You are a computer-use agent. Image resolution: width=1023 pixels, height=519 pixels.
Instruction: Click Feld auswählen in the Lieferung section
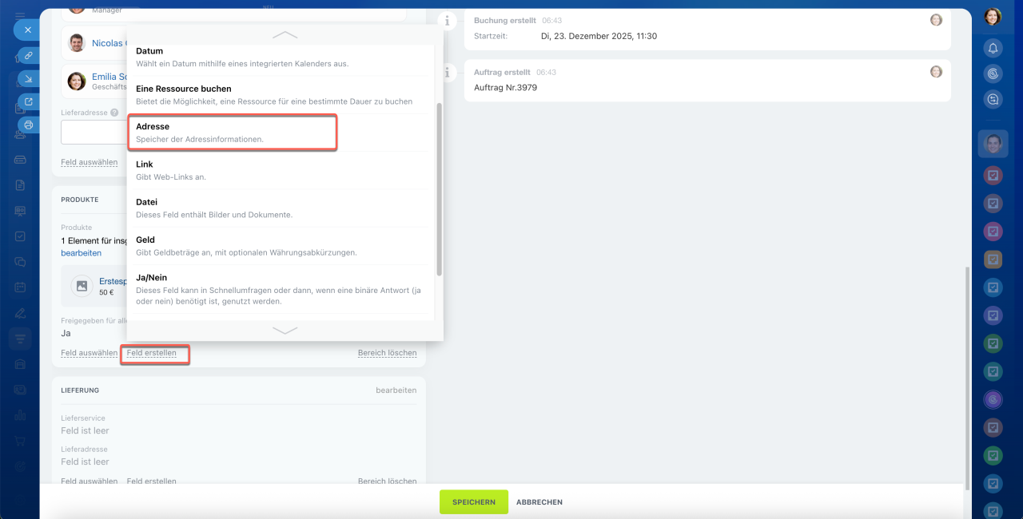pos(90,481)
